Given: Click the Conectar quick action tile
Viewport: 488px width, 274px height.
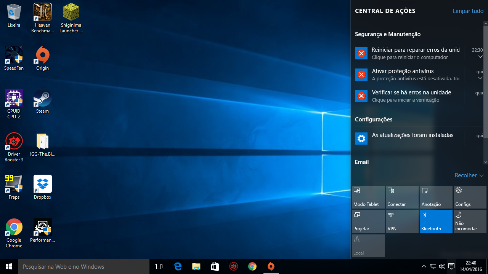Looking at the screenshot, I should click(402, 197).
